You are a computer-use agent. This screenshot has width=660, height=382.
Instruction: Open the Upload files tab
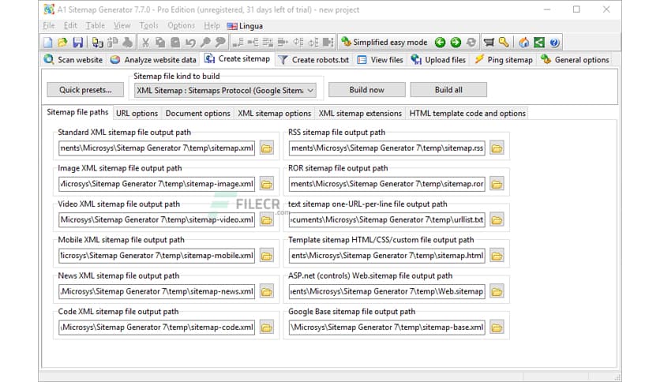[x=439, y=60]
